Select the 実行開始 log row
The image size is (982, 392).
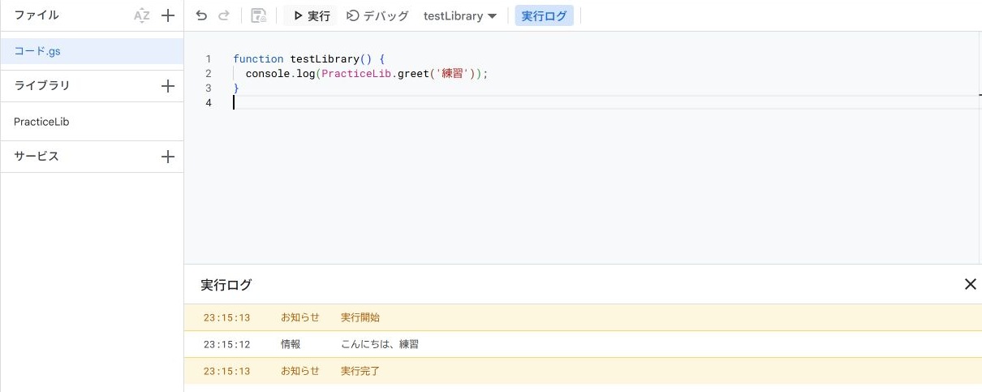(583, 317)
